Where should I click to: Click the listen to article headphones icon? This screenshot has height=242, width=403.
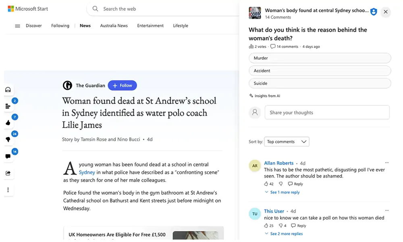pos(8,90)
